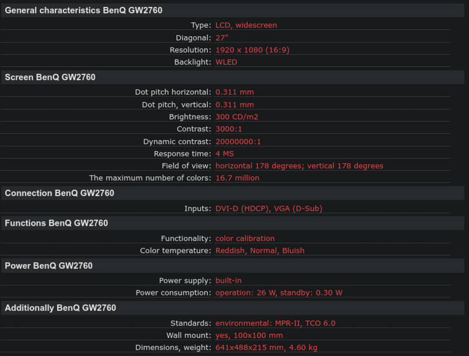Select the 'Reddish, Normal, Bluish' value
Screen dimensions: 469x356
pos(260,250)
